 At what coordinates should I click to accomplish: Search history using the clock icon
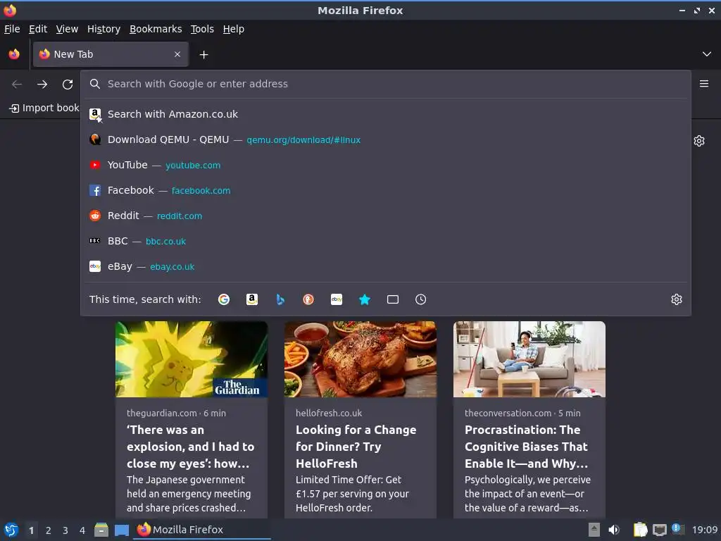pos(421,299)
